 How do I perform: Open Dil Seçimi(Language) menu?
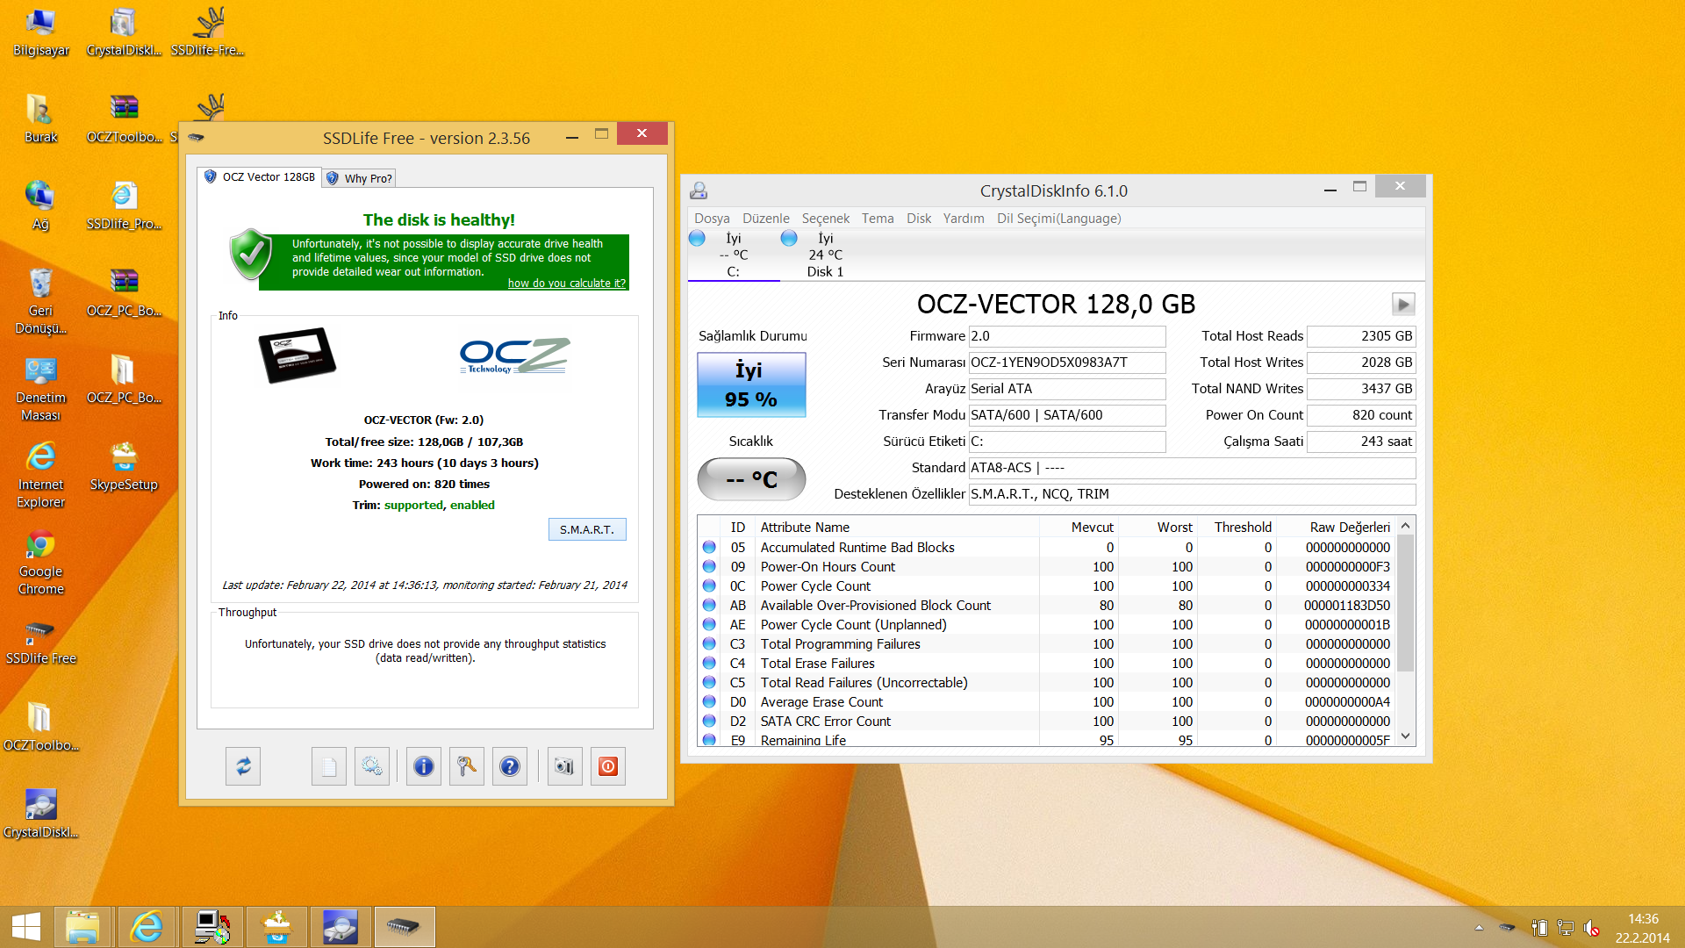coord(1058,219)
